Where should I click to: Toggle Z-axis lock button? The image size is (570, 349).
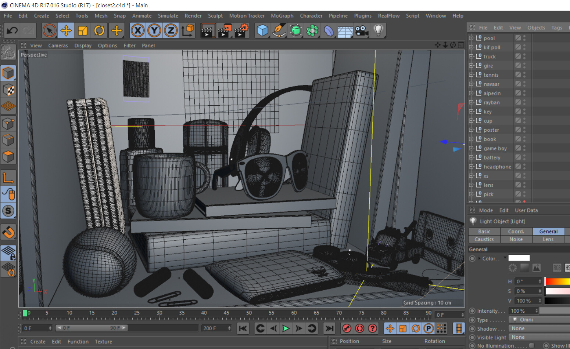pos(171,30)
